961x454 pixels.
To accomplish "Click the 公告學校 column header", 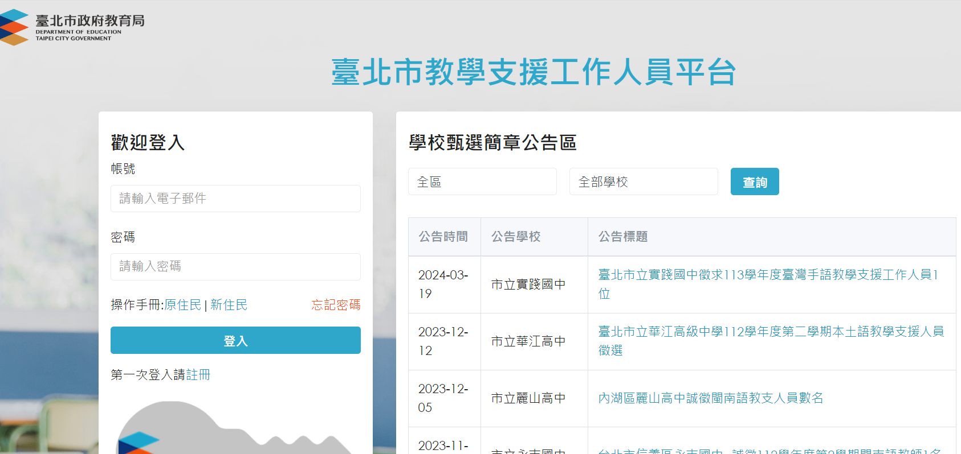I will coord(534,237).
